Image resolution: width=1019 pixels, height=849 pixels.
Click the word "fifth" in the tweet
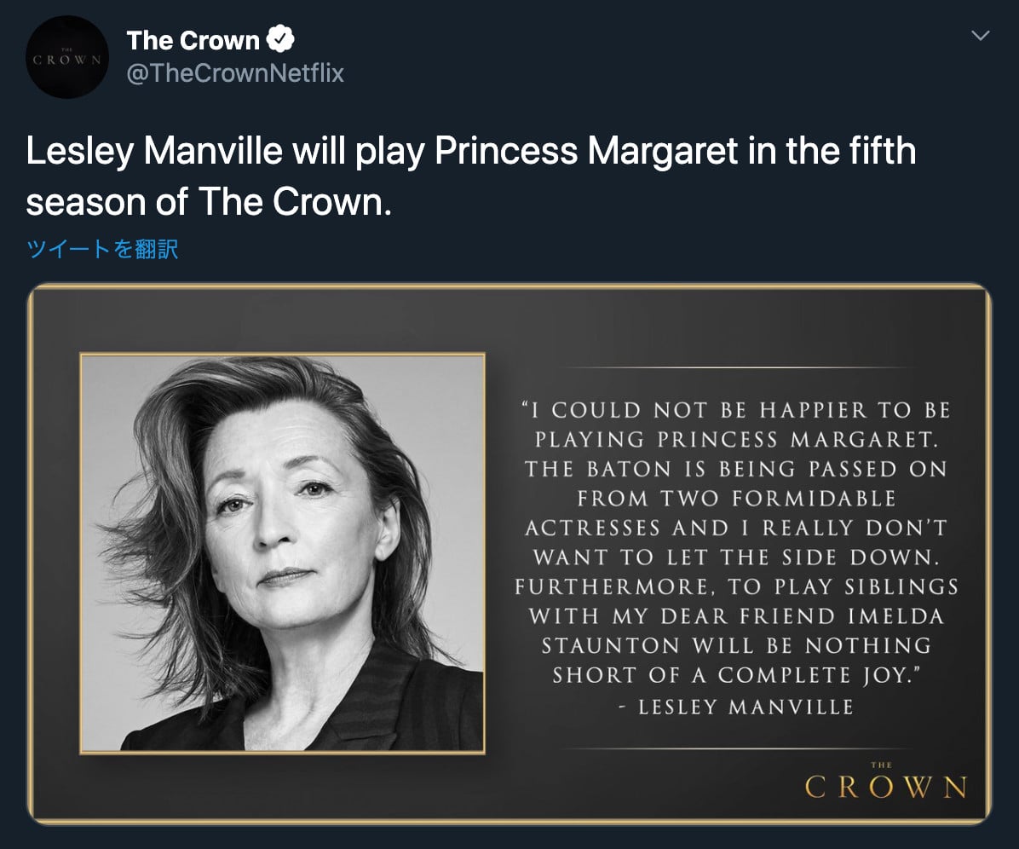coord(883,150)
